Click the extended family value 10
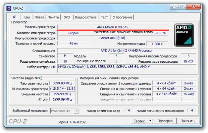Image resolution: width=208 pixels, height=133 pixels. click(x=65, y=61)
